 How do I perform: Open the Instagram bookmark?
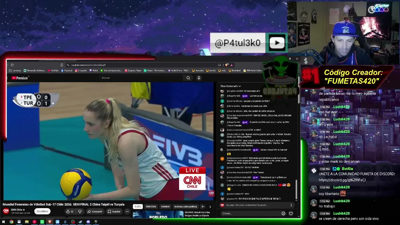point(81,71)
